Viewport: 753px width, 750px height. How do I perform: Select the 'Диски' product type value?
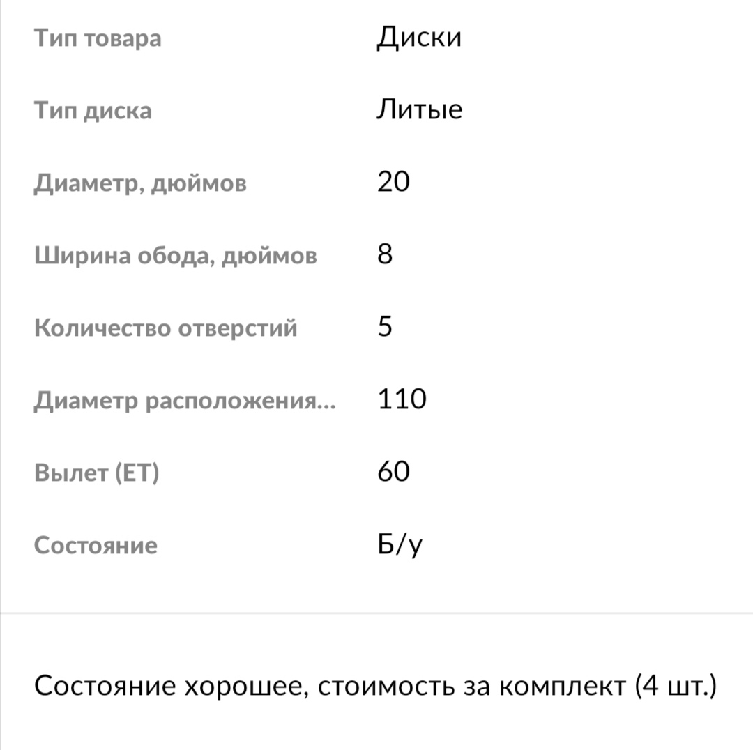(x=419, y=38)
